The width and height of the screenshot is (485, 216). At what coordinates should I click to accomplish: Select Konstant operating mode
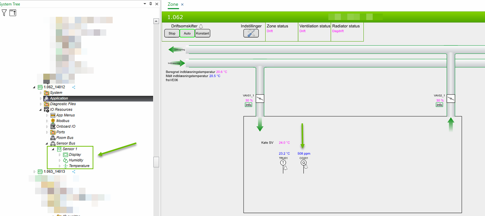[202, 33]
